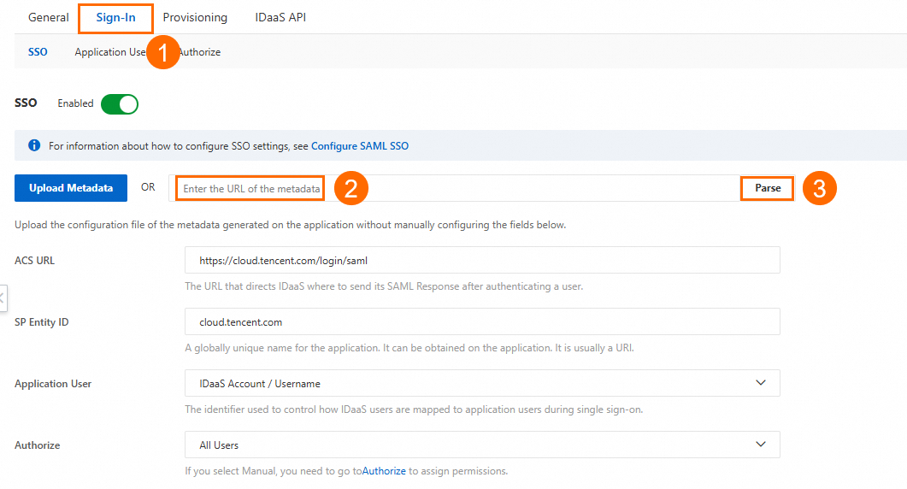Screen dimensions: 907x489
Task: Expand the Application User dropdown arrow
Action: (x=761, y=383)
